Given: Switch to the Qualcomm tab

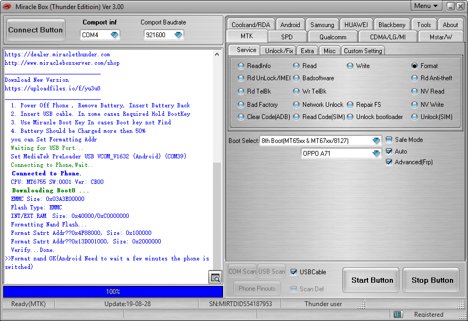Looking at the screenshot, I should (x=333, y=37).
